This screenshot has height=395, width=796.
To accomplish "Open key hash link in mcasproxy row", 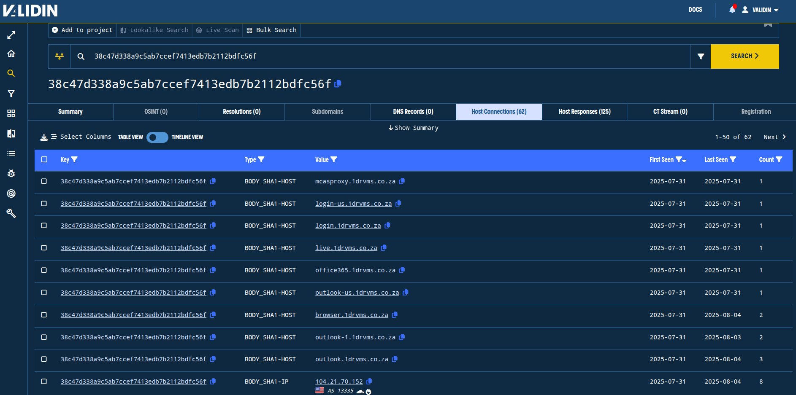I will tap(133, 181).
